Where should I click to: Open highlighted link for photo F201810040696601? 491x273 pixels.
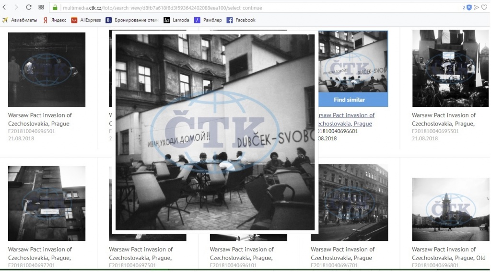tap(346, 119)
